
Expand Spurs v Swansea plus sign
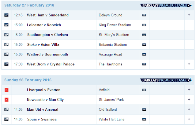click(x=189, y=119)
